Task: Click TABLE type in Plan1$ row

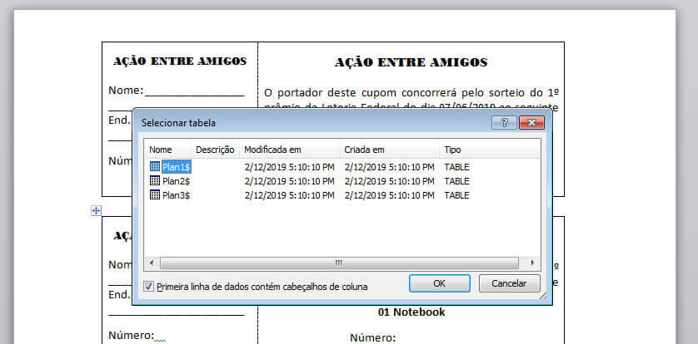Action: (456, 167)
